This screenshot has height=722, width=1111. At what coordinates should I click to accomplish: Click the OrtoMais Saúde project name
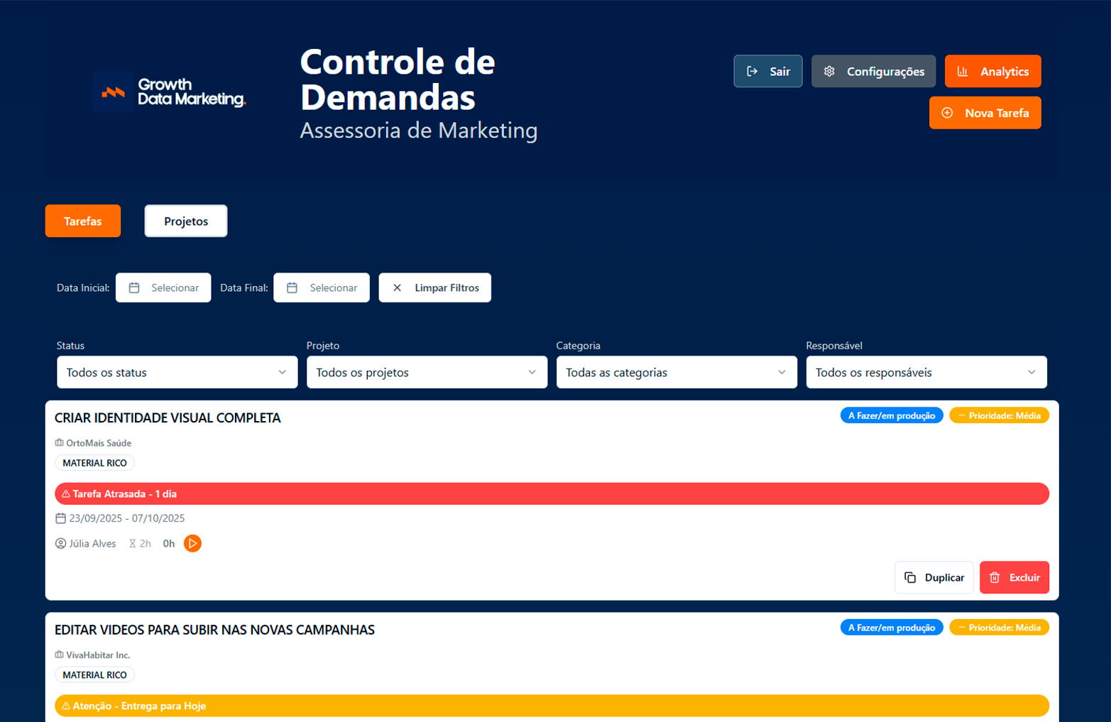click(99, 443)
